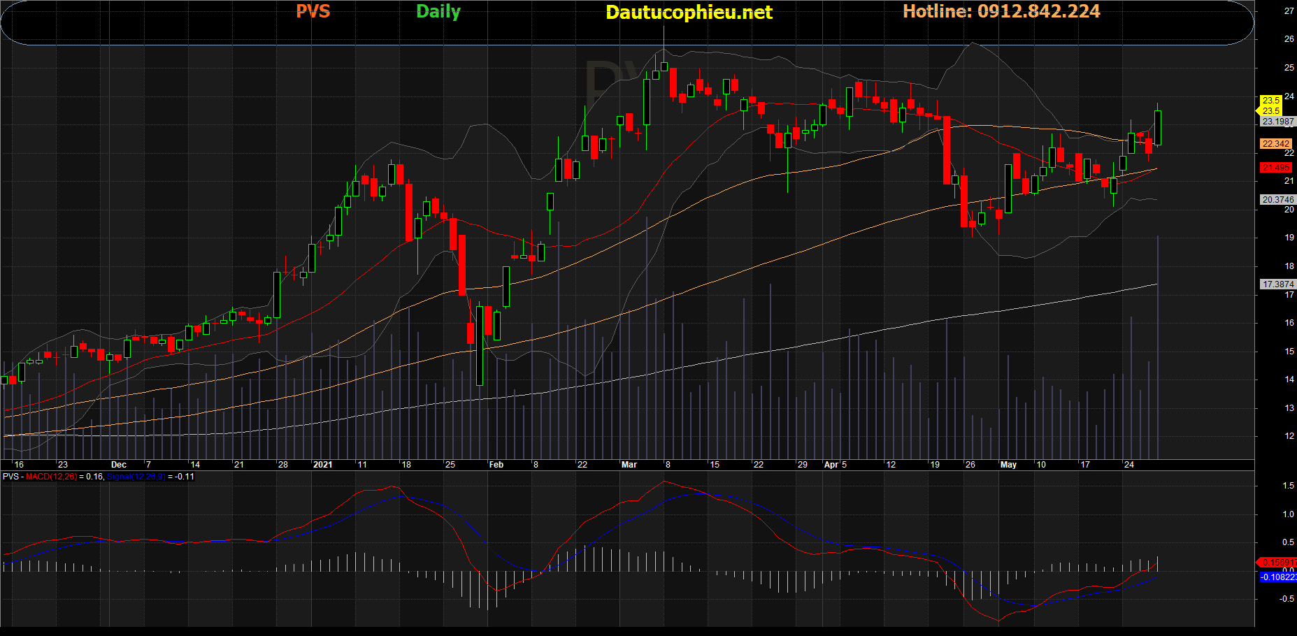Click the 17.3874 price tag
1297x636 pixels.
[1277, 284]
